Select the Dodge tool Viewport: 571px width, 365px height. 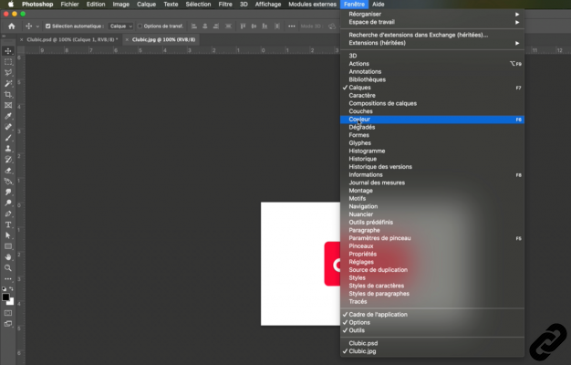click(8, 203)
